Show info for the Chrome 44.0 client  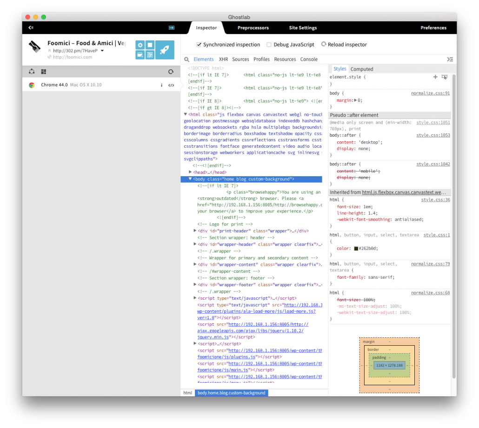pos(162,86)
